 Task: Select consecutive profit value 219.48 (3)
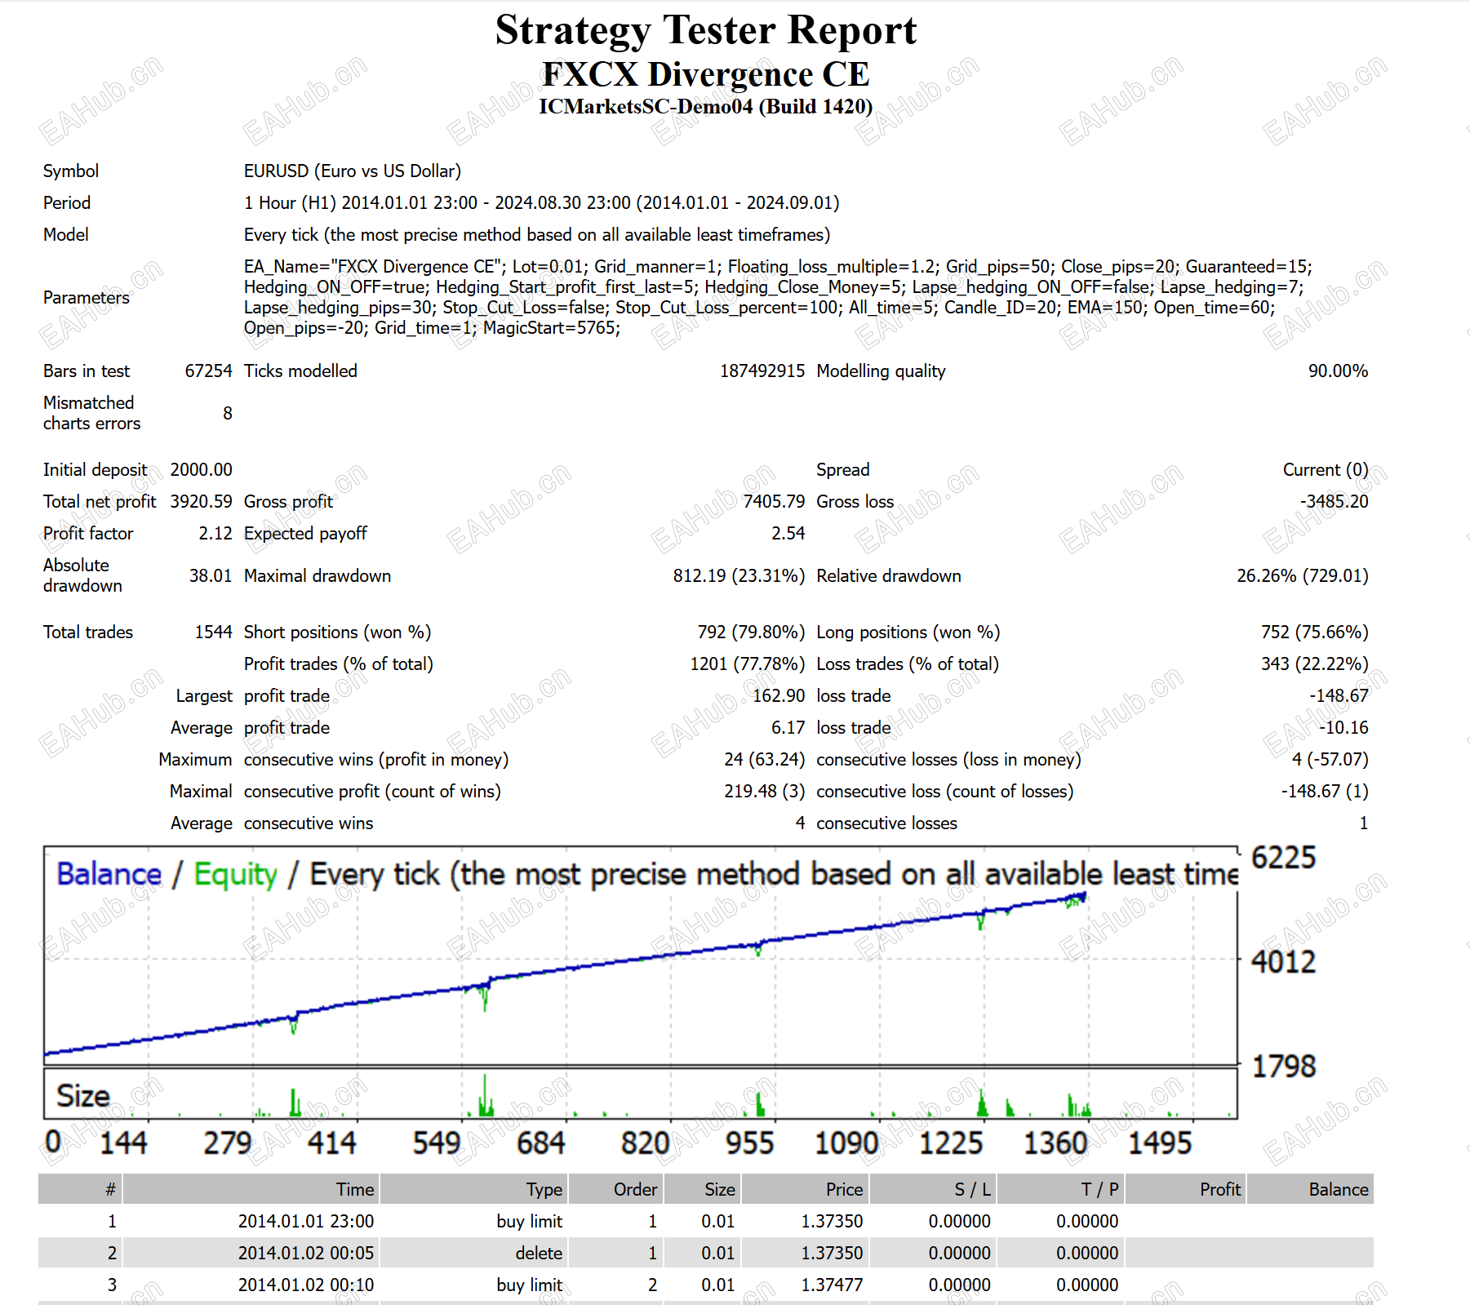[765, 791]
